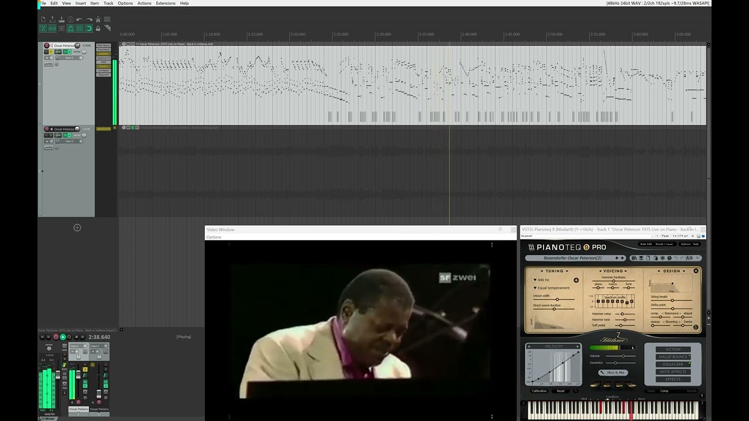Open the EQUALIZER section button
The image size is (749, 421).
673,364
